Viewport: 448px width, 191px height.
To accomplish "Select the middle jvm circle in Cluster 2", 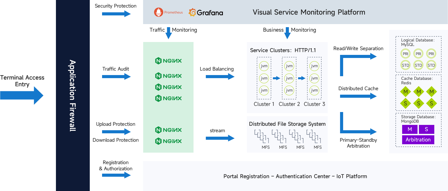I will [289, 78].
